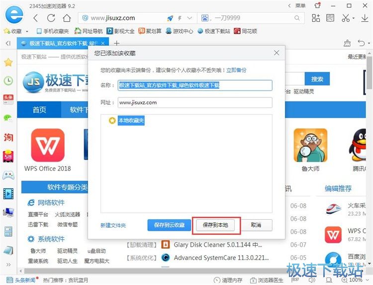This screenshot has width=373, height=285.
Task: Open the reading mode book icon
Action: [330, 18]
